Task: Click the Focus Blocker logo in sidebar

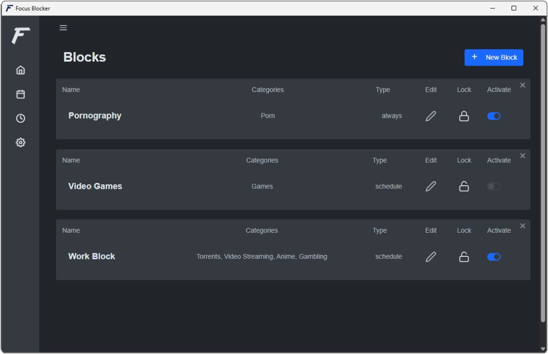Action: (21, 36)
